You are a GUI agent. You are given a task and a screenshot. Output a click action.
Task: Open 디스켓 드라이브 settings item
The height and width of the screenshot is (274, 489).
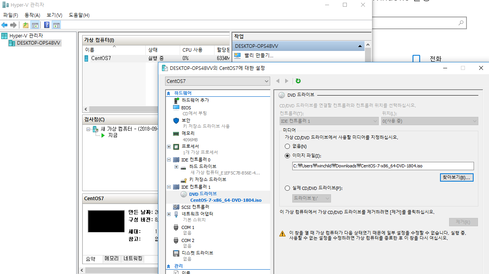coord(197,253)
